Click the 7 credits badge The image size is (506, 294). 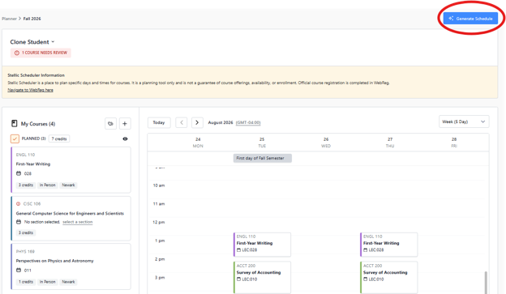pos(59,139)
